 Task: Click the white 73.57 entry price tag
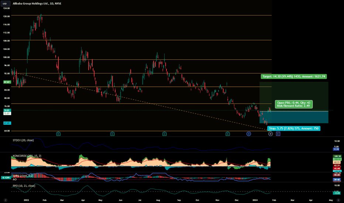[x=7, y=113]
